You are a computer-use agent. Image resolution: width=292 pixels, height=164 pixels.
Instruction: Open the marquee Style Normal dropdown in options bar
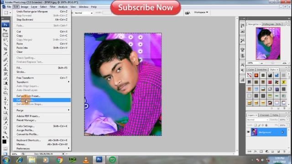pyautogui.click(x=83, y=13)
